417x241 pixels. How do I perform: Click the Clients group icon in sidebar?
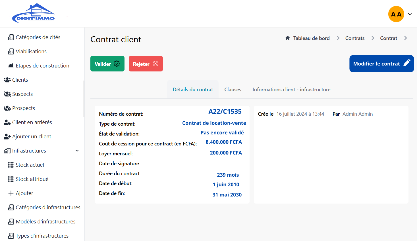pos(7,80)
